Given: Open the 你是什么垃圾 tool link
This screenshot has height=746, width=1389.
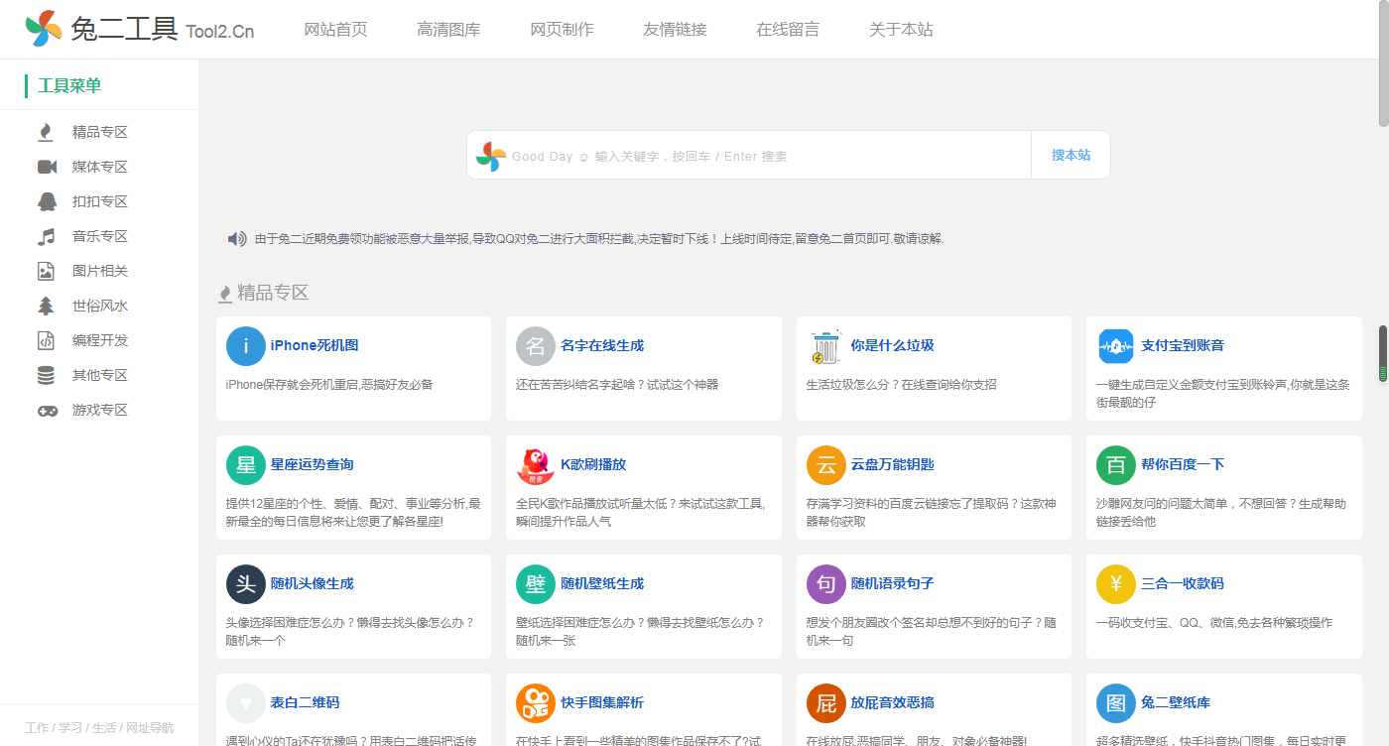Looking at the screenshot, I should [893, 345].
